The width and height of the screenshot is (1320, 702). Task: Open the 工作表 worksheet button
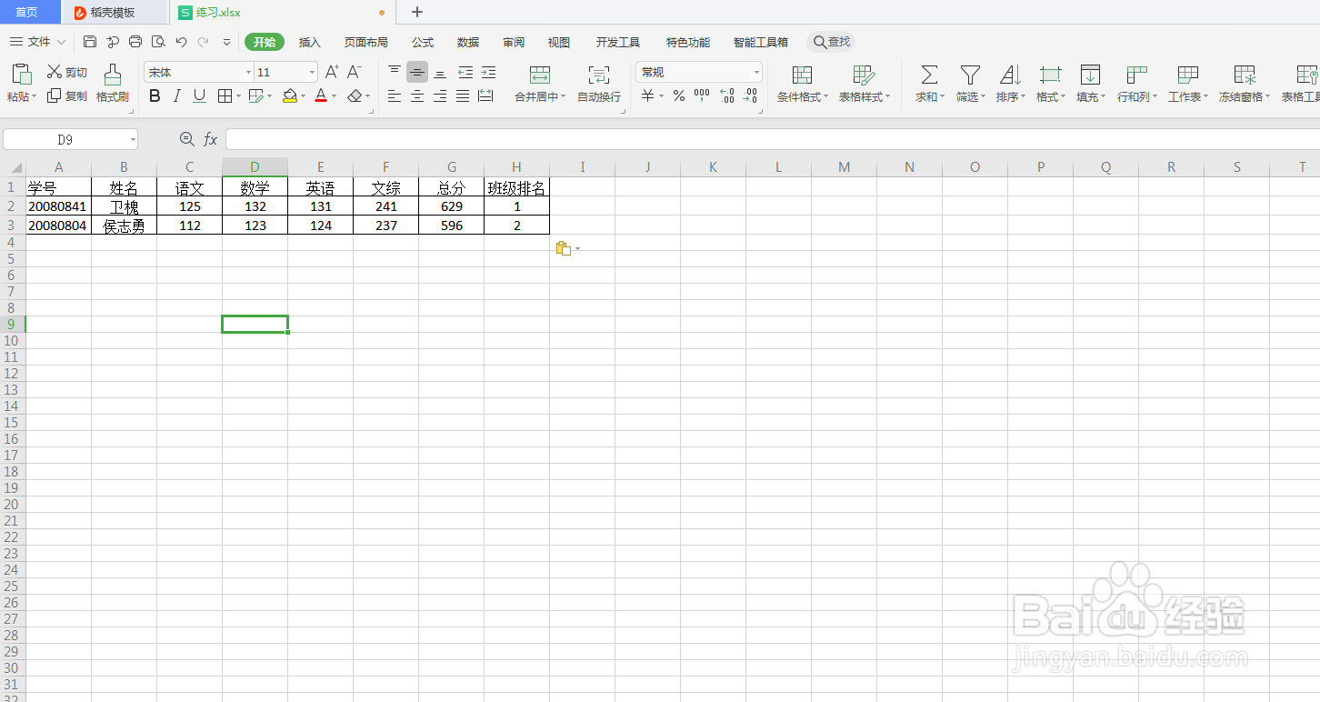(1187, 84)
